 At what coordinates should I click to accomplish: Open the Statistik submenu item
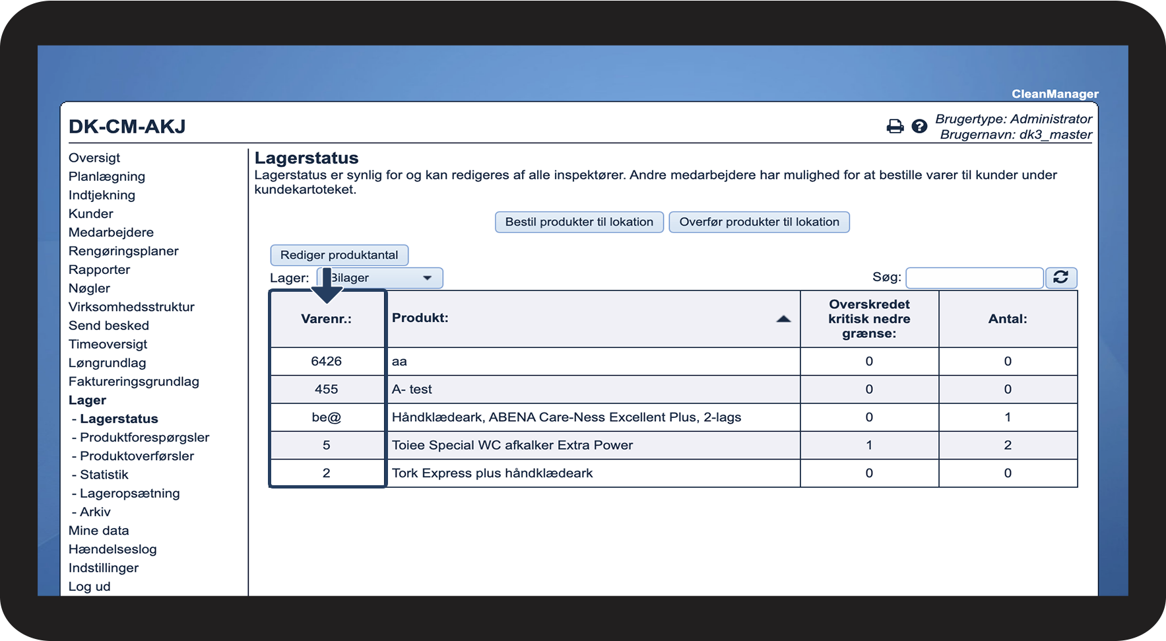(x=104, y=475)
